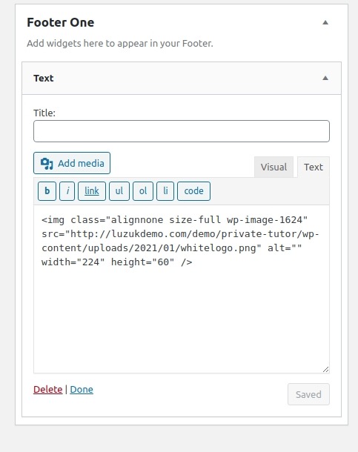
Task: Click the Saved button
Action: (x=308, y=394)
